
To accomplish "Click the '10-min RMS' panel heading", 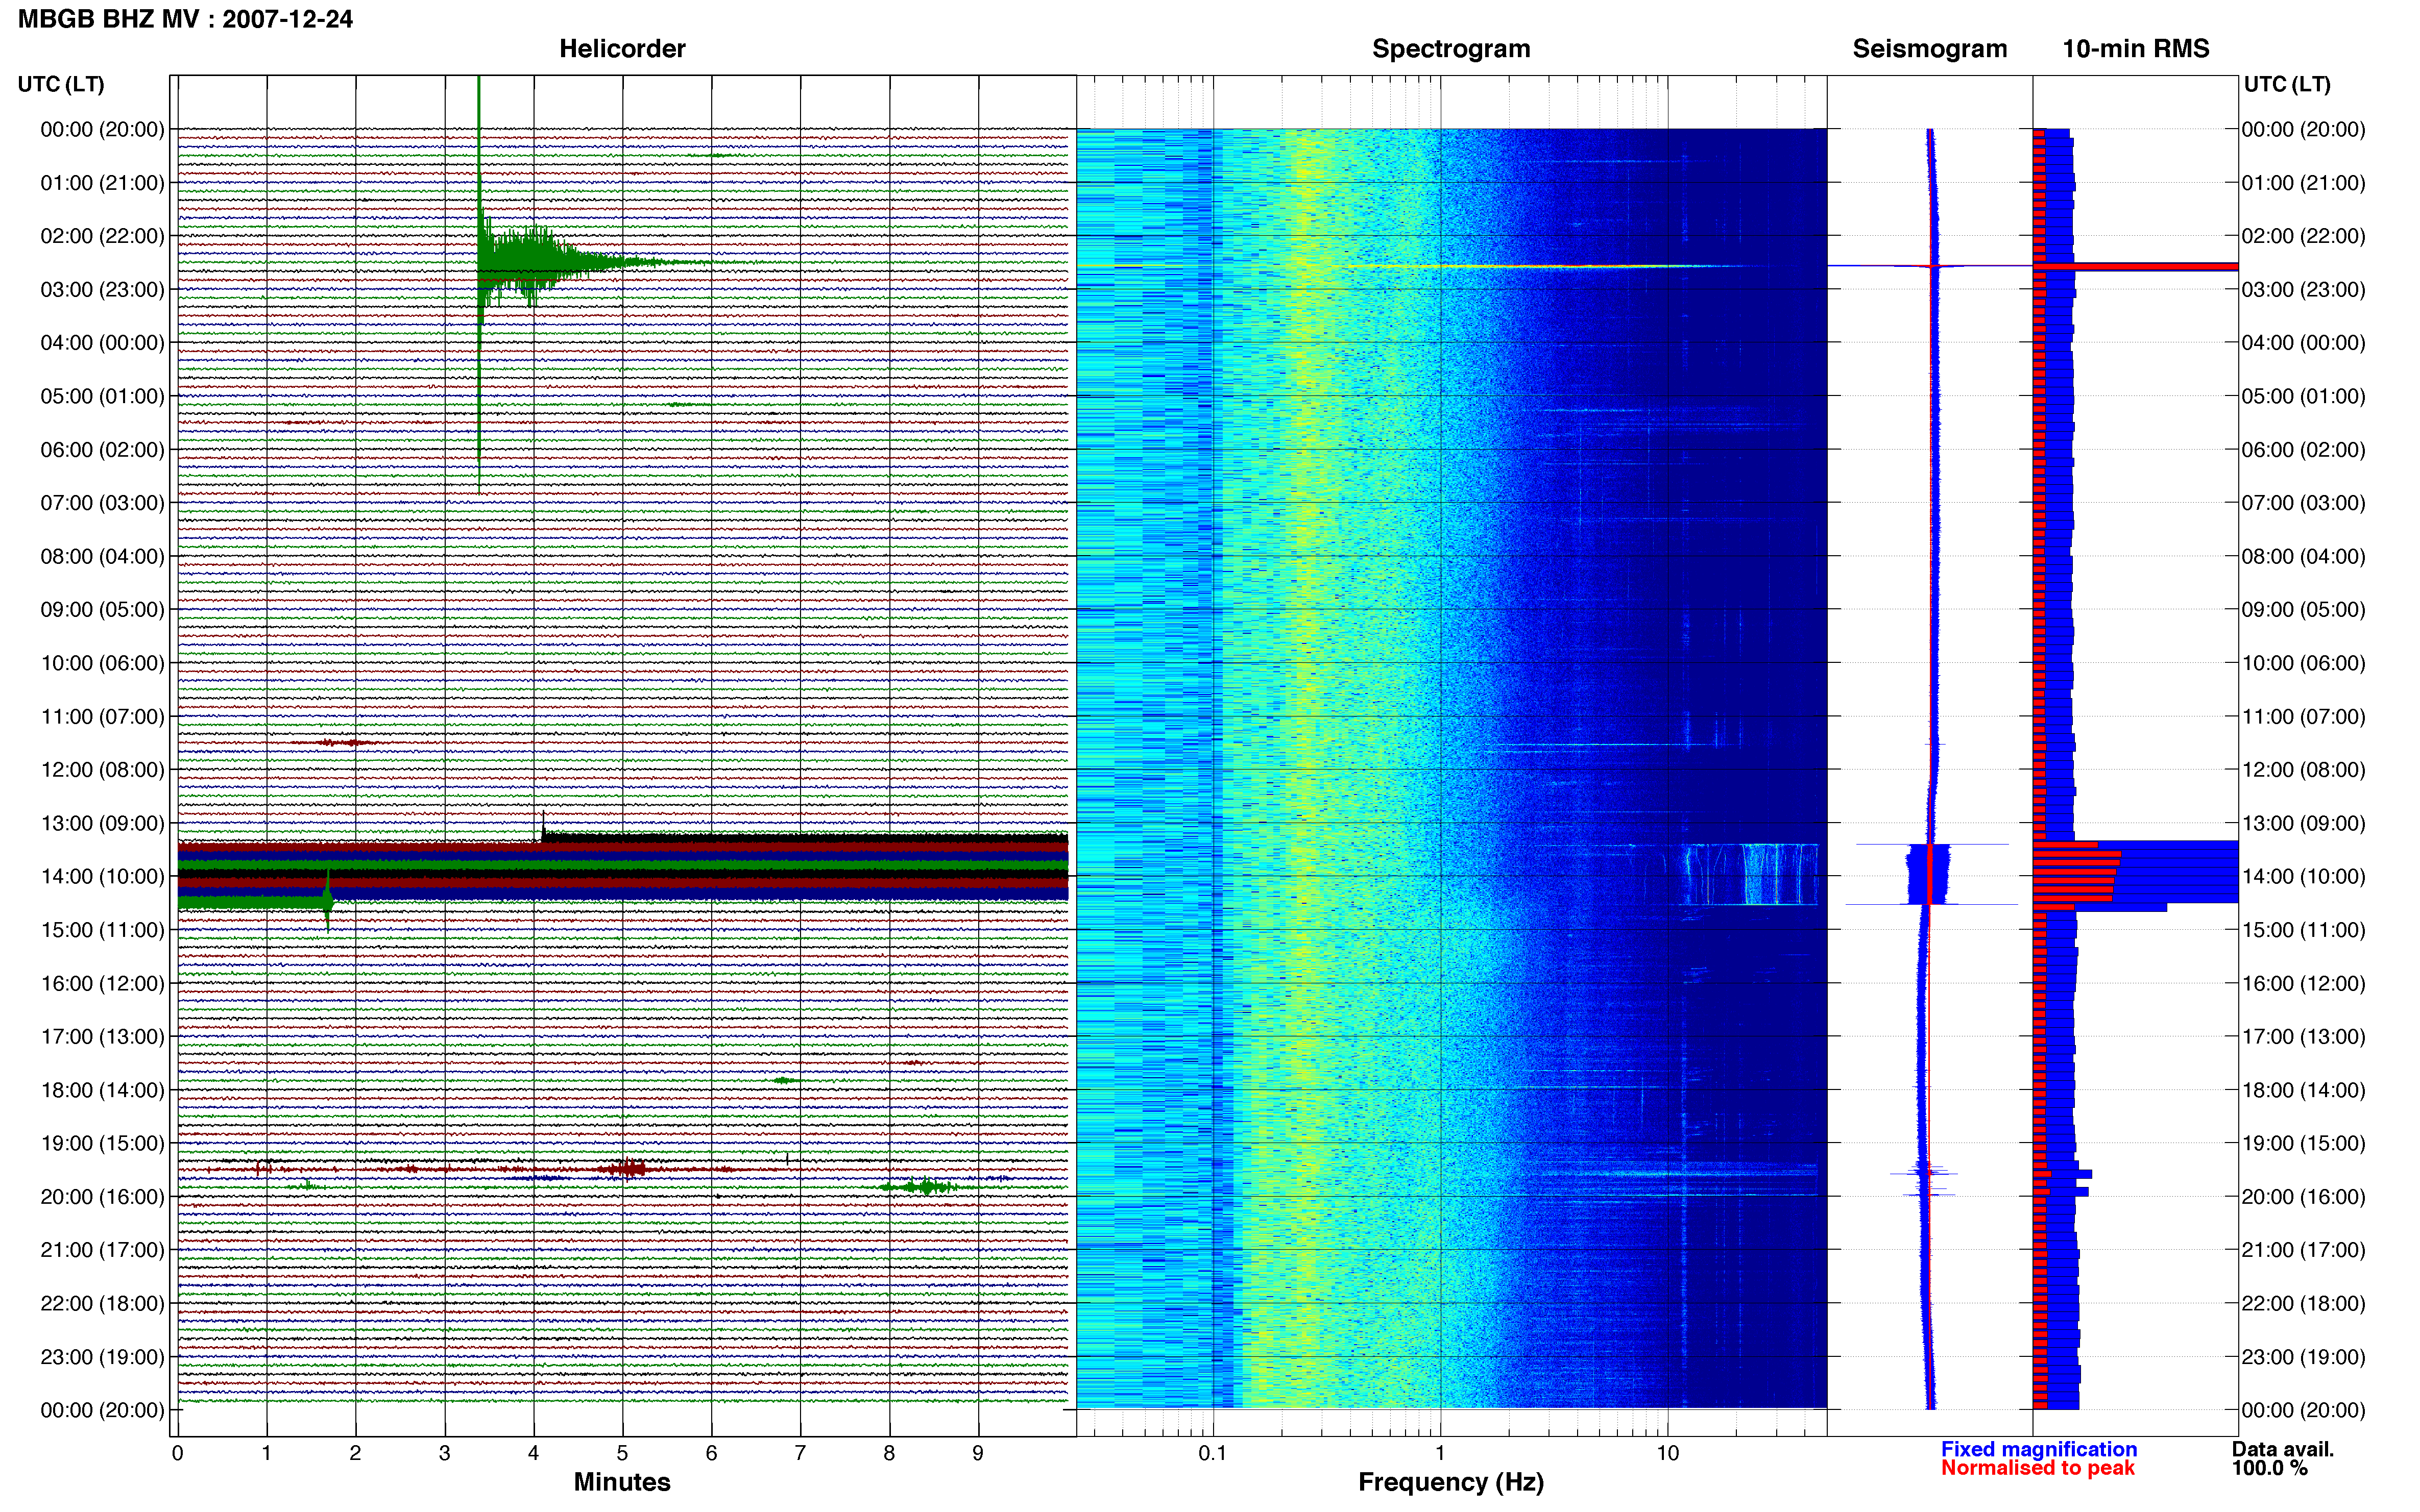I will [x=2136, y=49].
